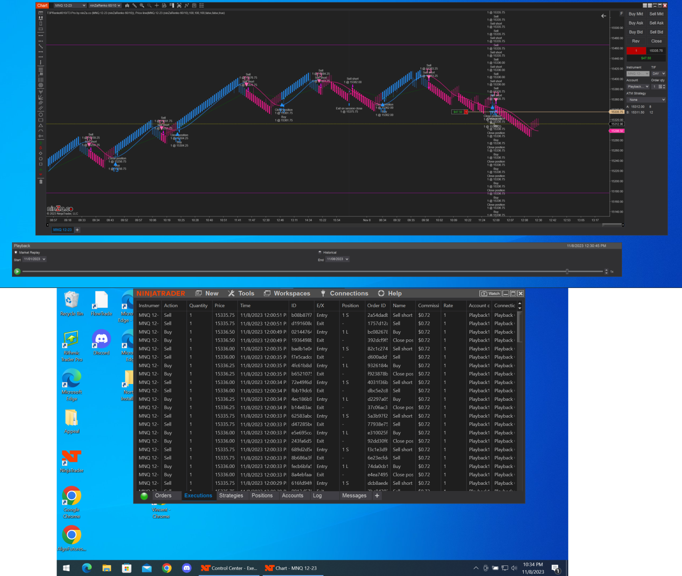Open the ninZaRenko 60/10 bar type dropdown
Image resolution: width=682 pixels, height=576 pixels.
105,6
